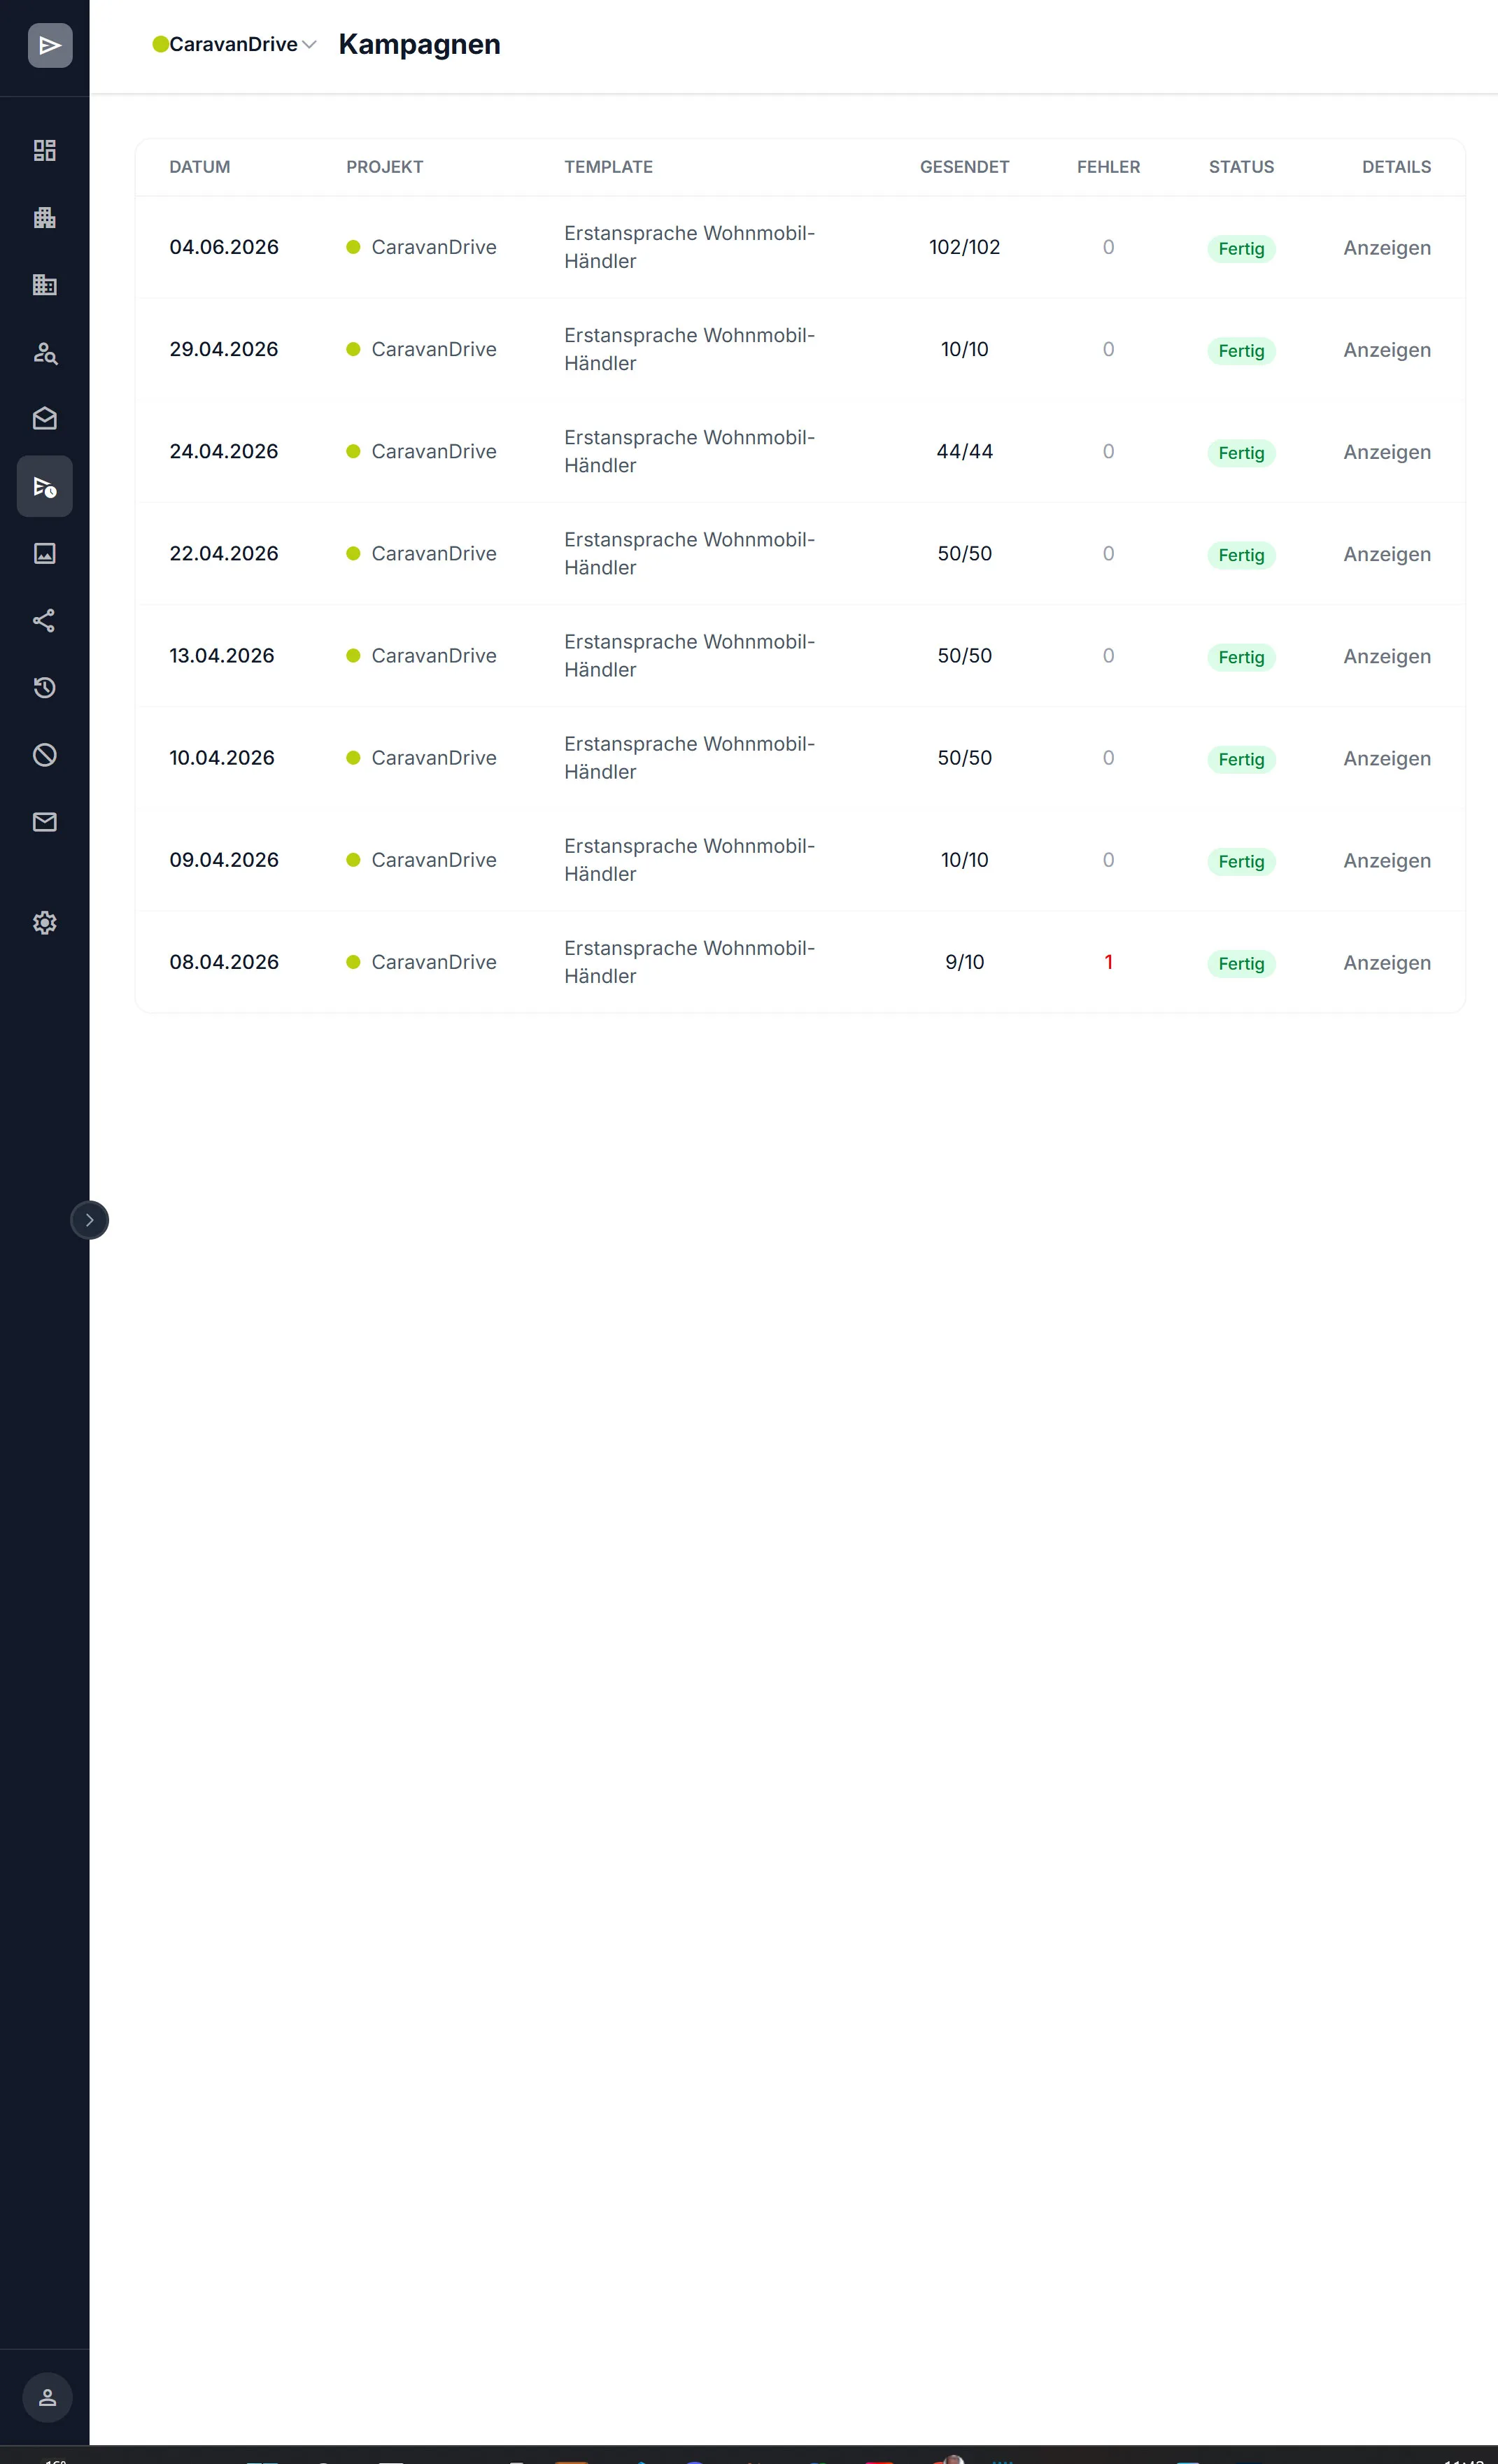Open the image gallery icon in sidebar
1498x2464 pixels.
pos(45,553)
